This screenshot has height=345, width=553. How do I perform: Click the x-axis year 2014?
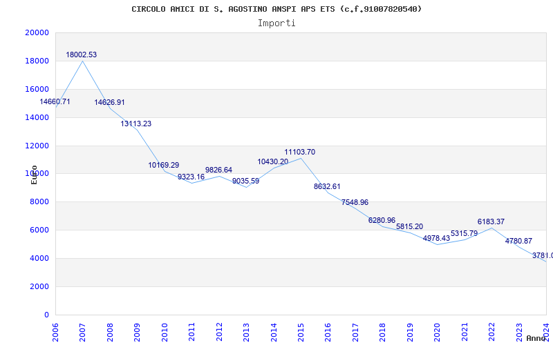pos(273,332)
